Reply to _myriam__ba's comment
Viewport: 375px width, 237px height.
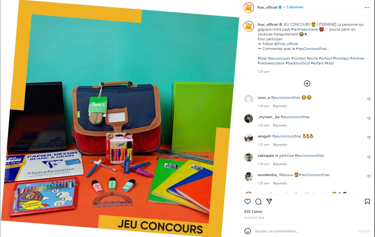pos(280,125)
